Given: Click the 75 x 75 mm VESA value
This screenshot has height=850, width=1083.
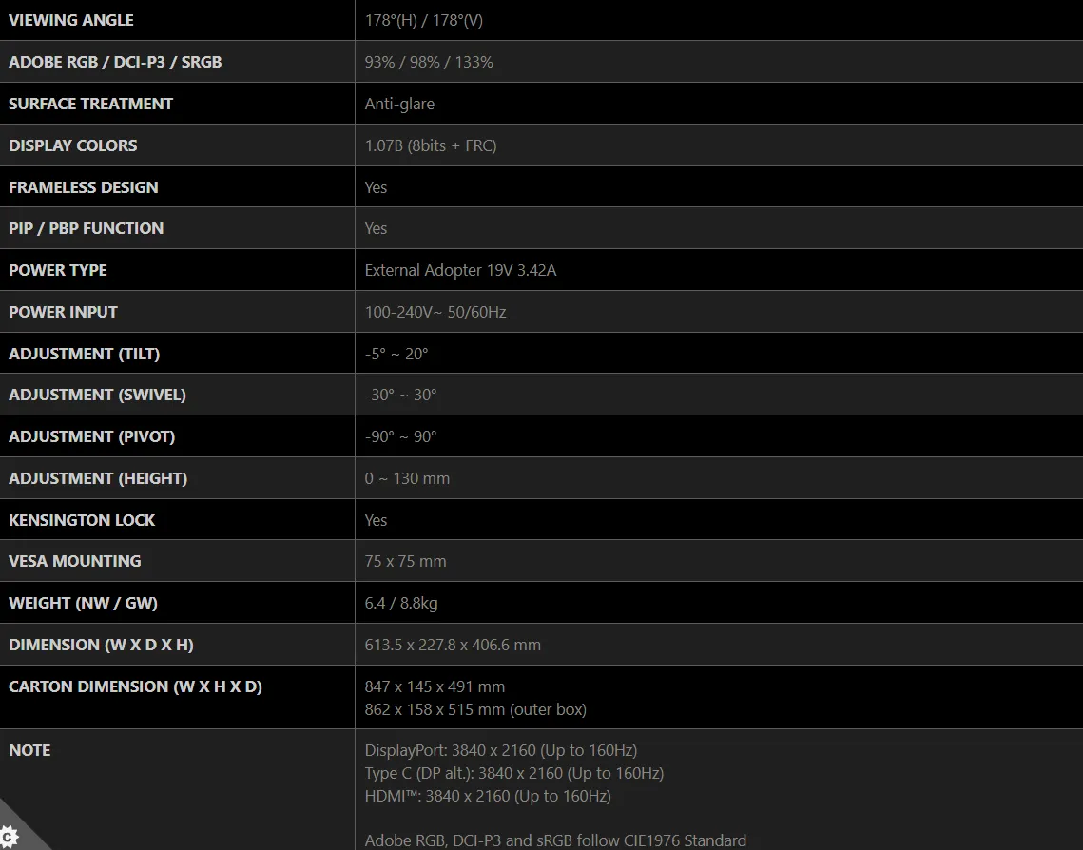Looking at the screenshot, I should [x=405, y=561].
